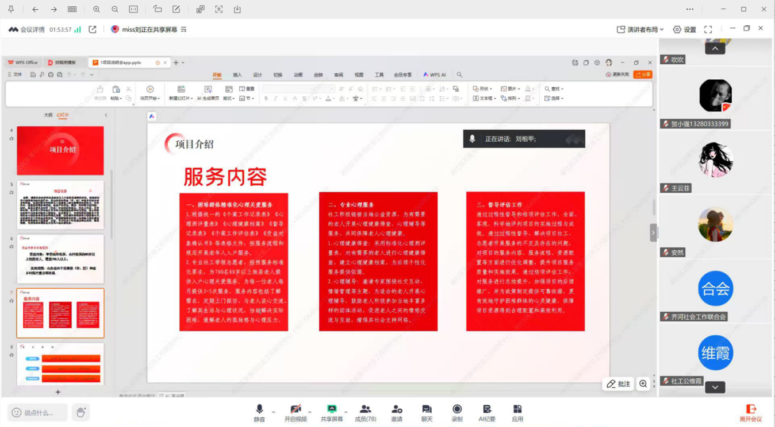Expand the 粘贴 paste dropdown
Screen dimensions: 775x427
tap(121, 99)
